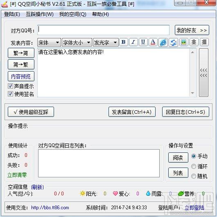Click the 人气(总/今) value 0 / 0
Viewport: 217px width, 217px height.
coord(59,193)
